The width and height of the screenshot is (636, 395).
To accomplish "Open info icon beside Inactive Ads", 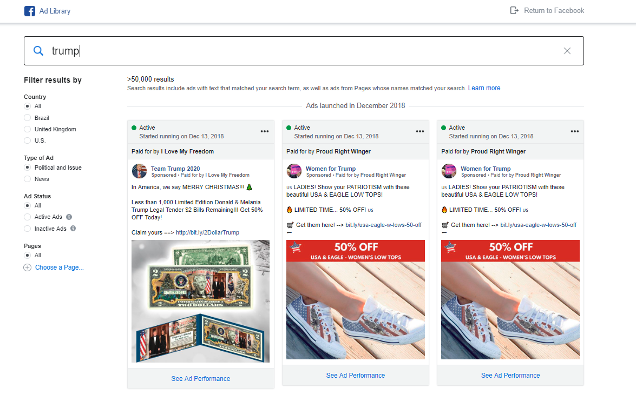I will pos(73,229).
